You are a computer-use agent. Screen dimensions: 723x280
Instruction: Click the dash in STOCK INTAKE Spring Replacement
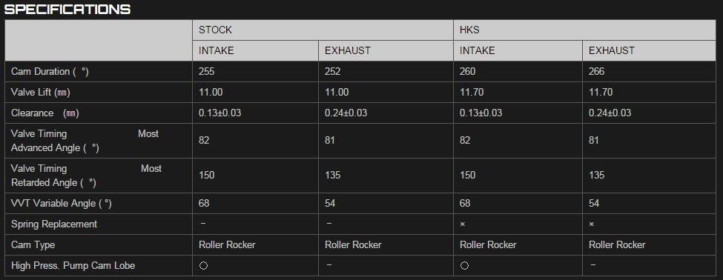[x=203, y=223]
